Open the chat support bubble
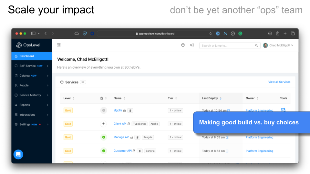This screenshot has height=174, width=310. pos(18,154)
